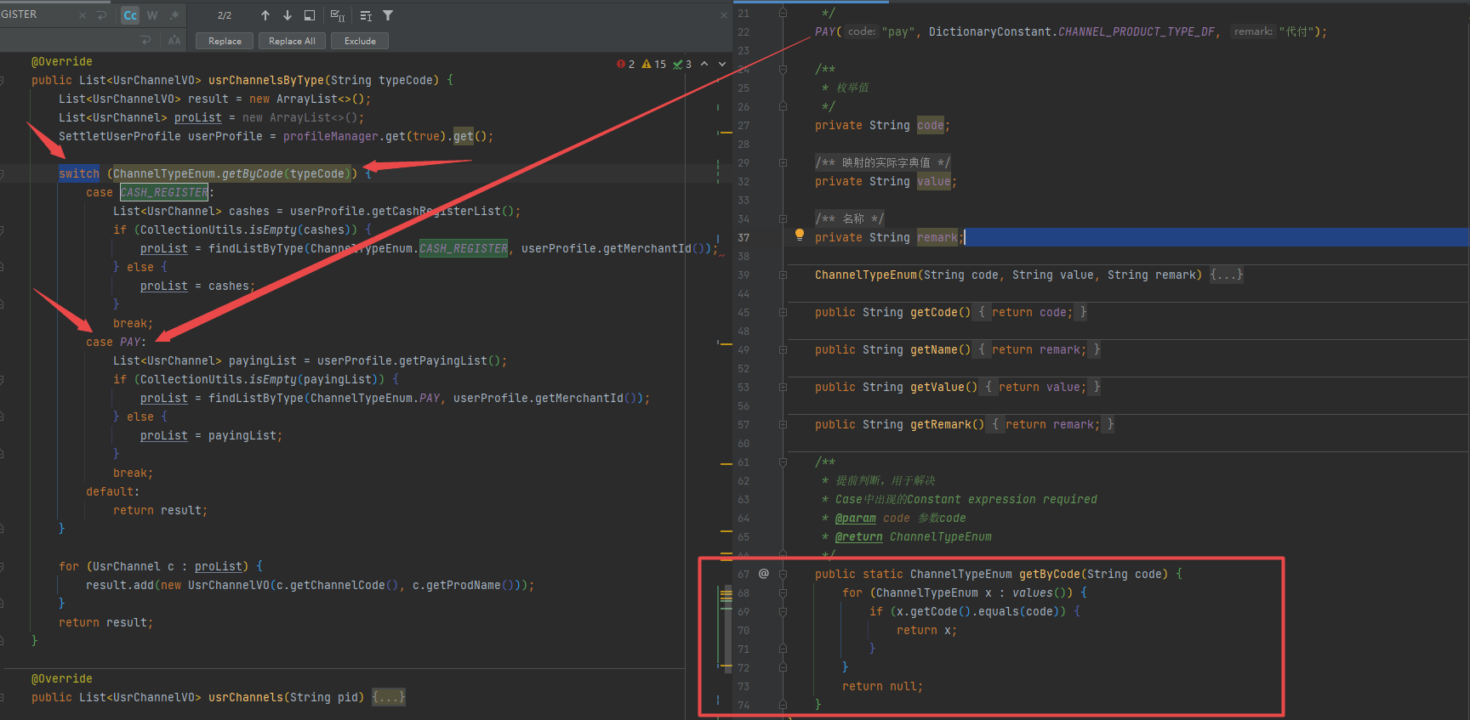
Task: Collapse the for loop fold on line 68
Action: tap(783, 592)
